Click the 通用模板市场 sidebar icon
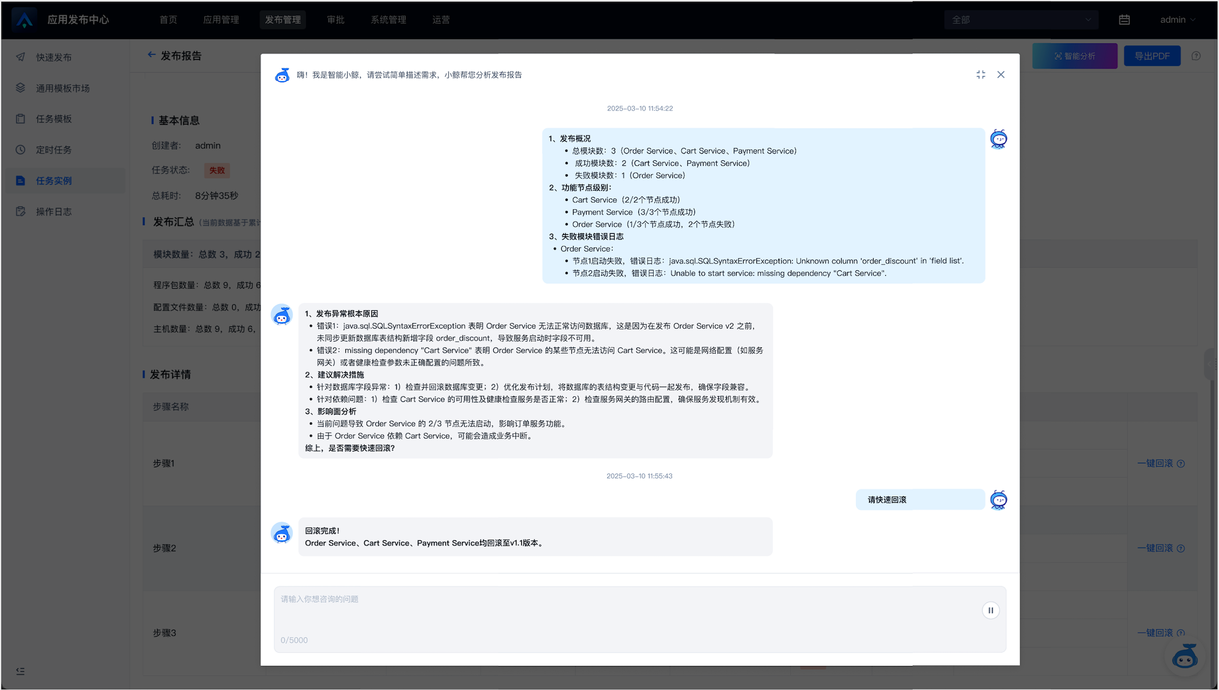Viewport: 1219px width, 690px height. (x=20, y=88)
